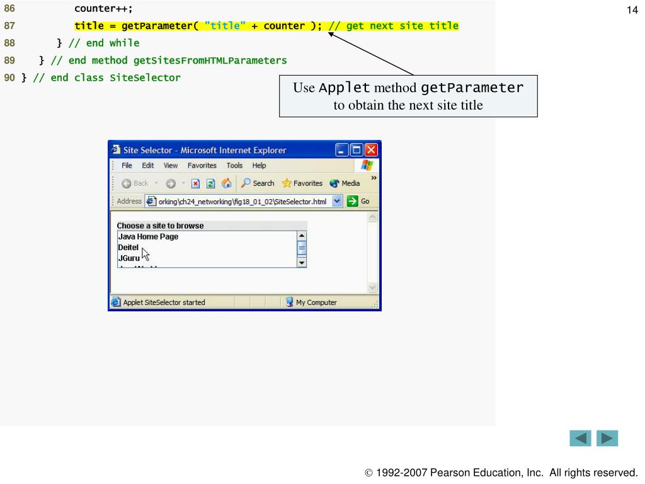Click 'Applet SiteSelector started' status text
Image resolution: width=645 pixels, height=484 pixels.
(x=164, y=302)
